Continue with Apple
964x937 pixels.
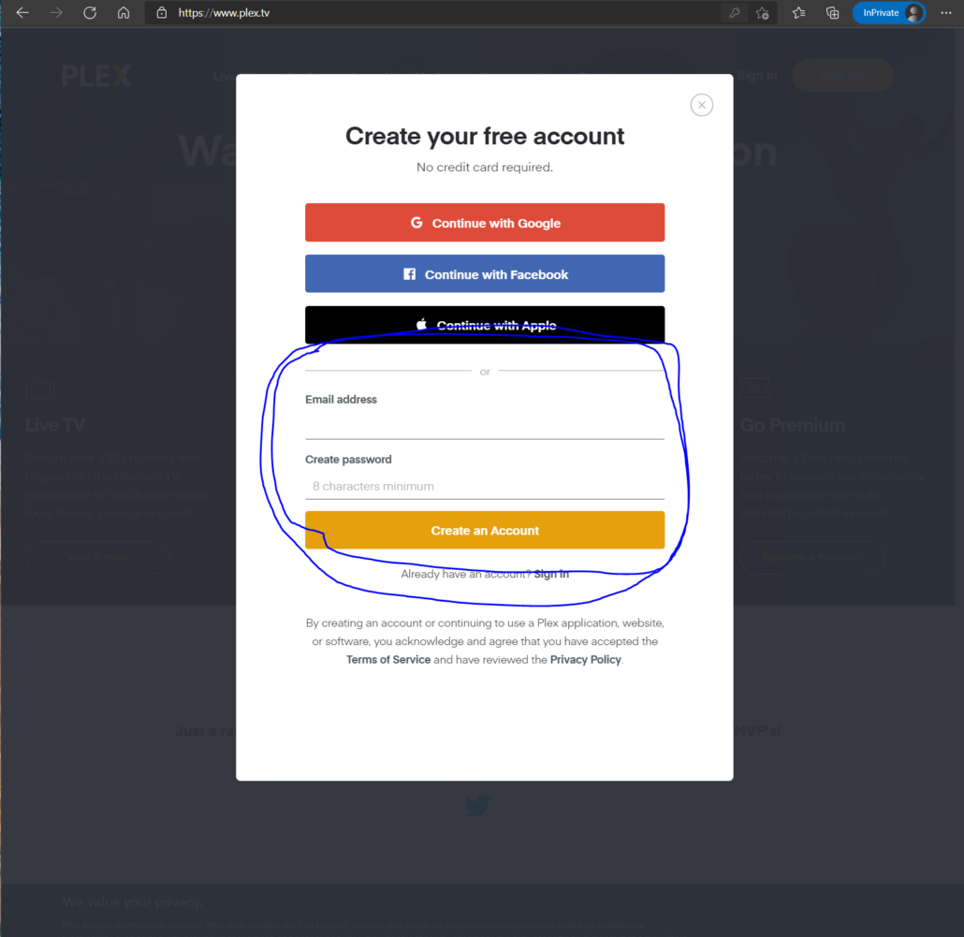pos(485,325)
